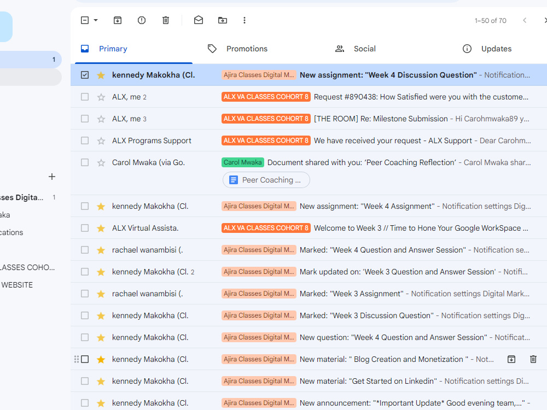547x410 pixels.
Task: Click the '1–50 of 70' message count
Action: tap(490, 21)
